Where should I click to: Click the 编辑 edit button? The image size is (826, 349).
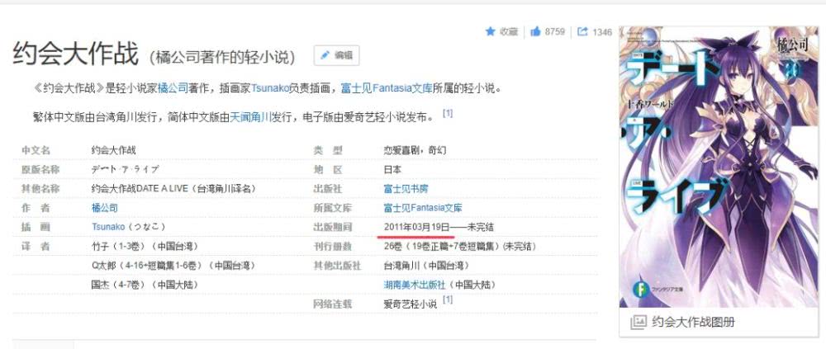[337, 55]
